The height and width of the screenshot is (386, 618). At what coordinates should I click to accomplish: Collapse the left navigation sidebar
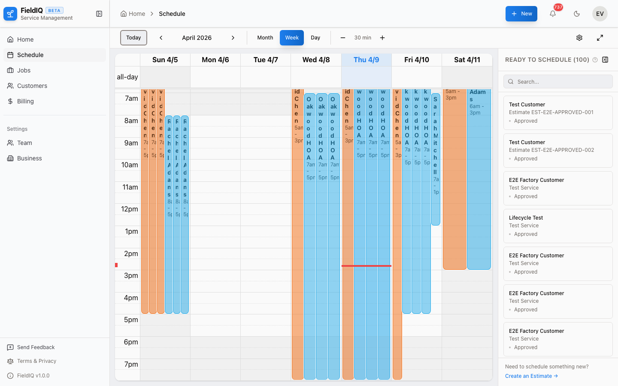[99, 14]
